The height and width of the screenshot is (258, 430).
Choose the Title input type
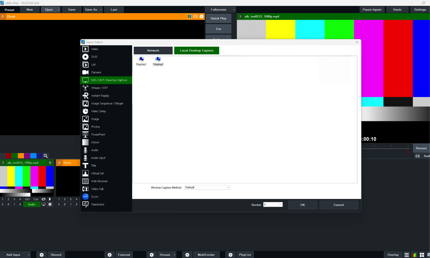tap(106, 166)
